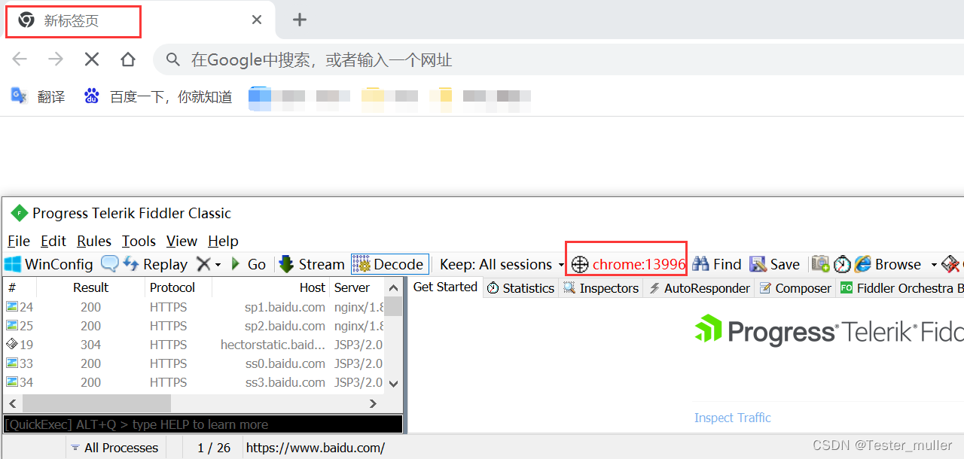Click the 304 result cell of session 19
This screenshot has height=459, width=964.
pos(90,345)
